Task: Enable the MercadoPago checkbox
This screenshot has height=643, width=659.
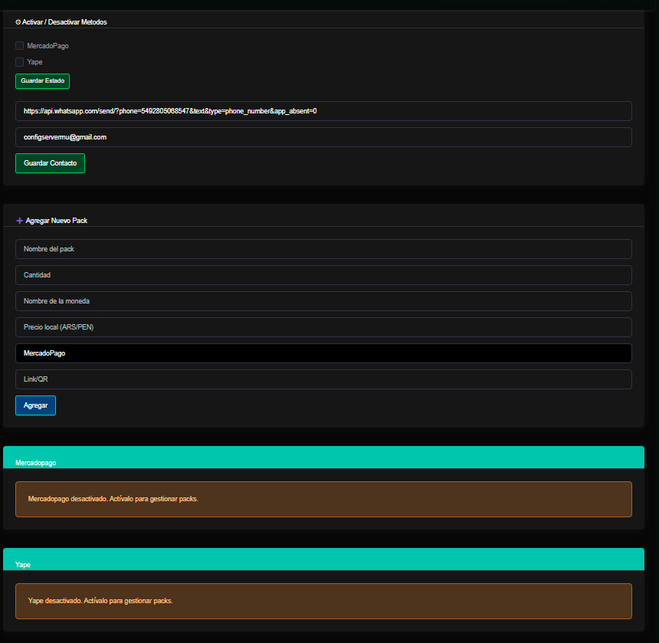Action: pos(20,46)
